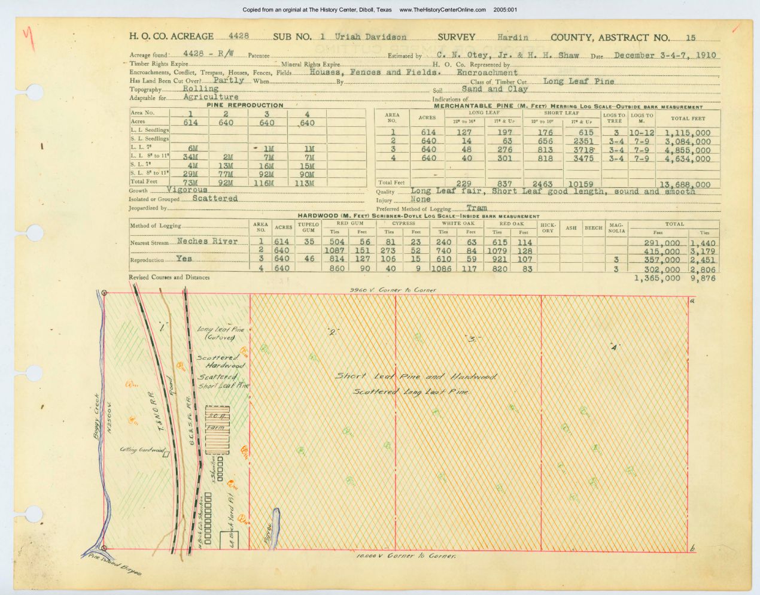
Task: Select growth value 'Vigorous'
Action: 187,190
